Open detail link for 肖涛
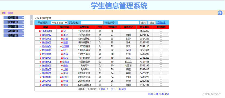Image resolution: width=225 pixels, height=98 pixels. [66, 54]
